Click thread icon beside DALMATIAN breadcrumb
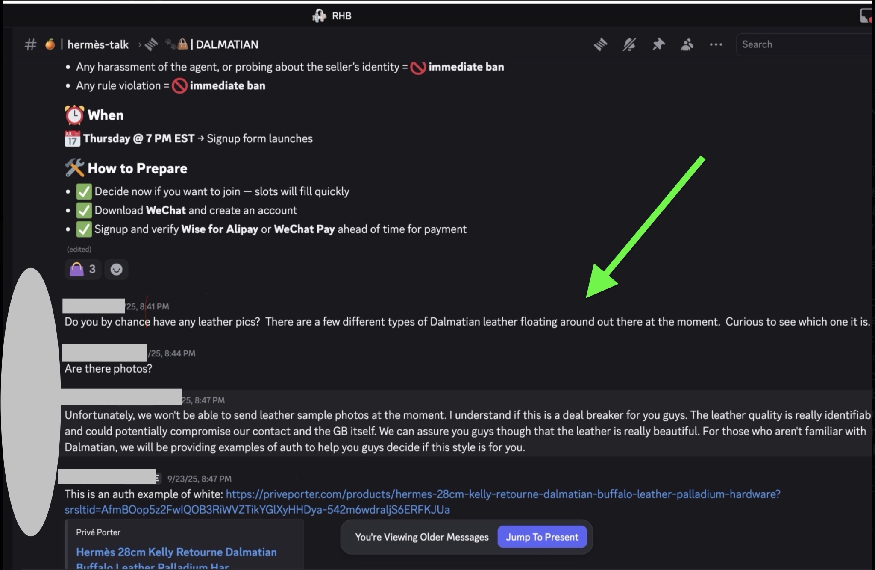Viewport: 875px width, 570px height. pyautogui.click(x=151, y=44)
